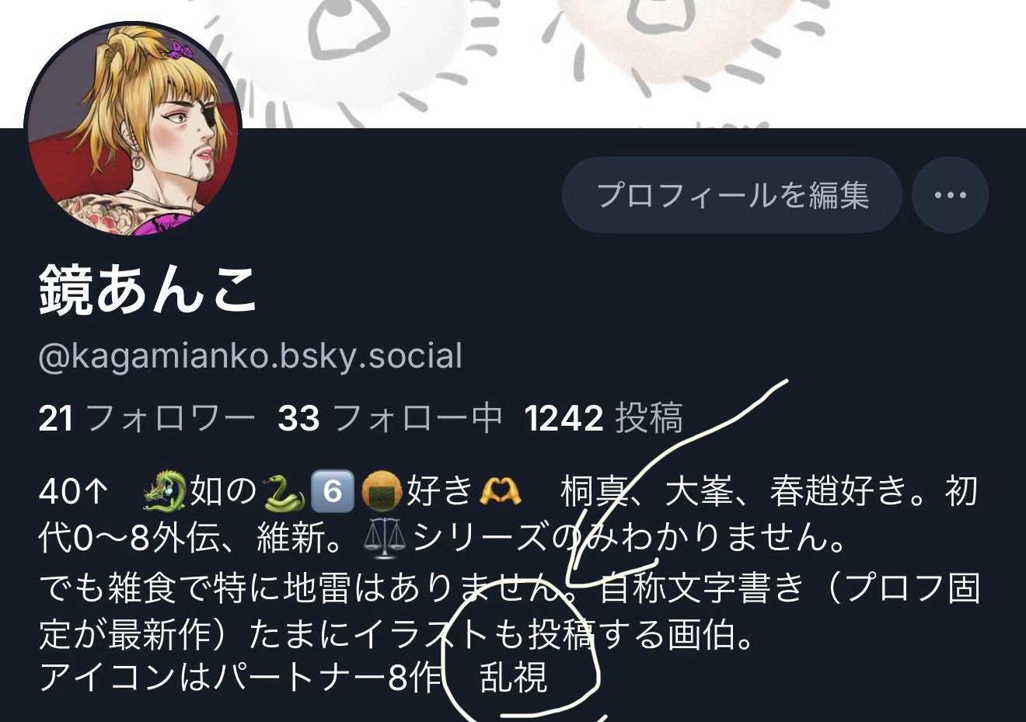Image resolution: width=1026 pixels, height=722 pixels.
Task: Click the circled word 乱視 in bio
Action: pos(514,677)
